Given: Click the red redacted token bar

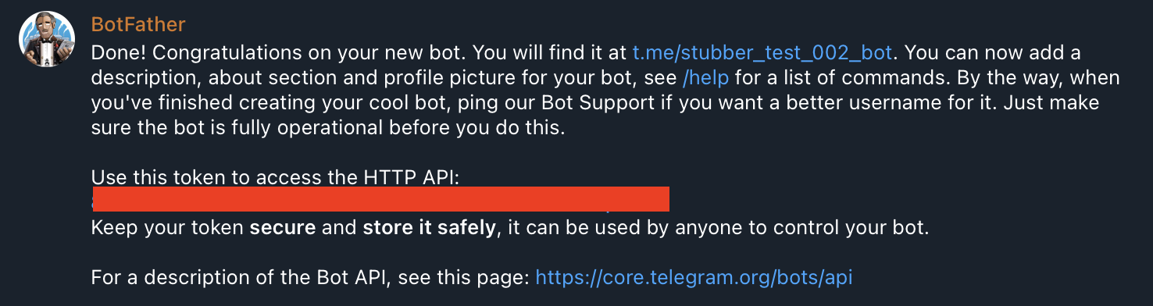Looking at the screenshot, I should (380, 199).
